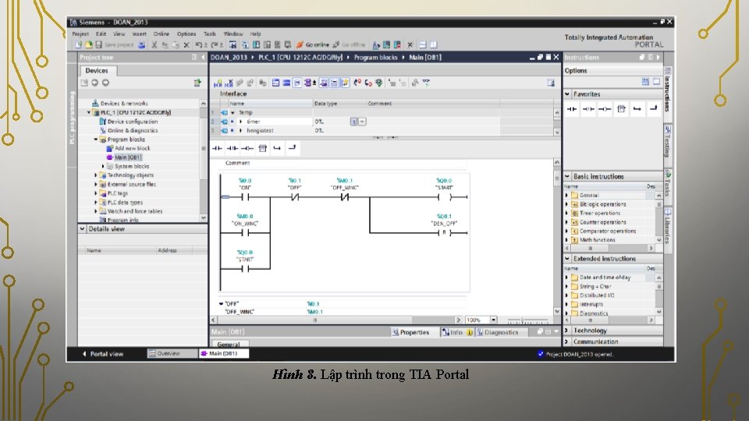Insert normally open contact from editor favorites bar
Image resolution: width=749 pixels, height=421 pixels.
click(218, 148)
